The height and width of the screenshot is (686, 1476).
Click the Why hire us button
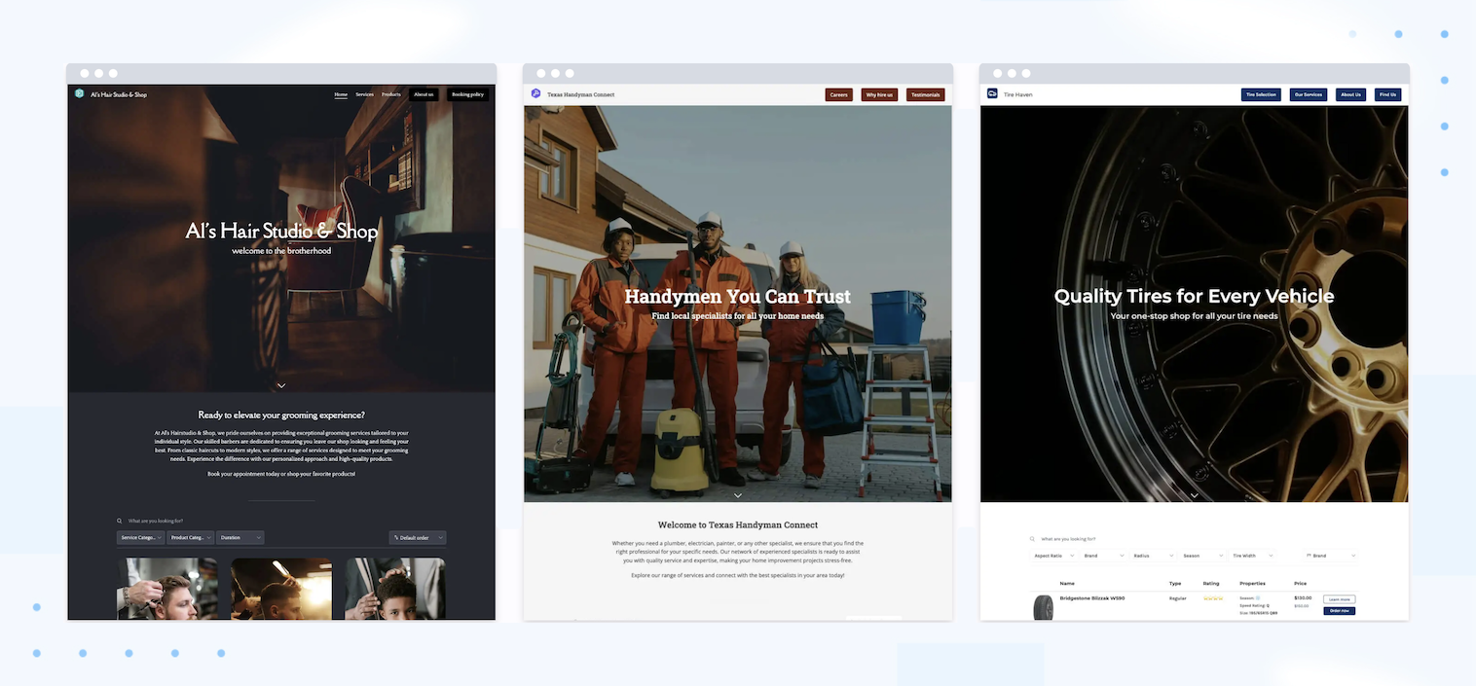click(x=879, y=94)
